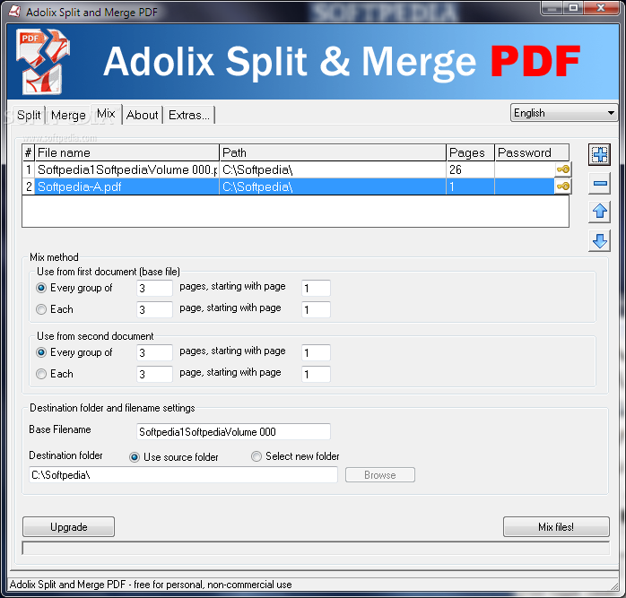Click the blue plus add file icon
The width and height of the screenshot is (626, 598).
(599, 154)
